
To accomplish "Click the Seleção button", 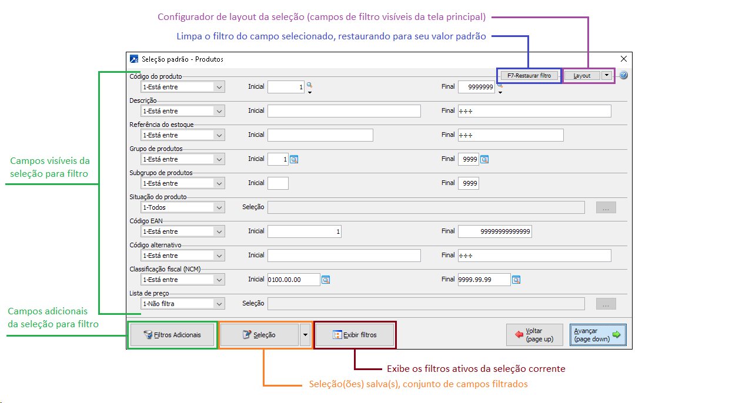I will (259, 335).
